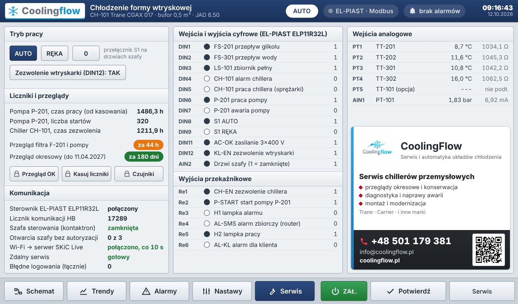
Task: Click the green 'za 180 dni' badge
Action: (144, 157)
